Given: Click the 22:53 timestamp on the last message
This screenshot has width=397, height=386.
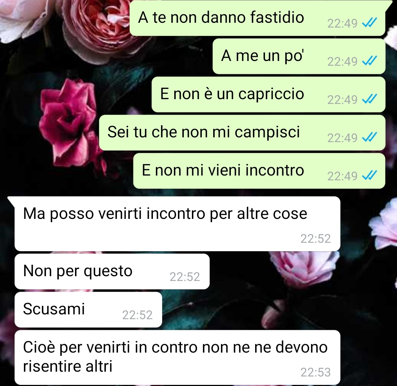Looking at the screenshot, I should [315, 372].
